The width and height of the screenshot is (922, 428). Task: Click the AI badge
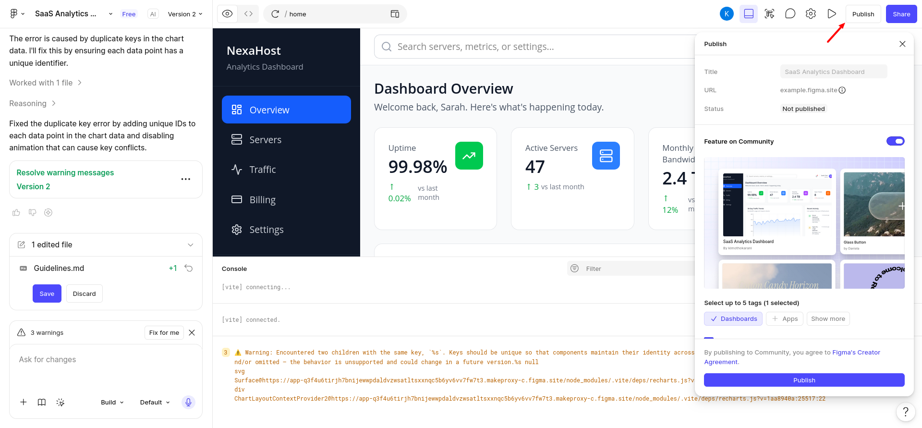[153, 14]
